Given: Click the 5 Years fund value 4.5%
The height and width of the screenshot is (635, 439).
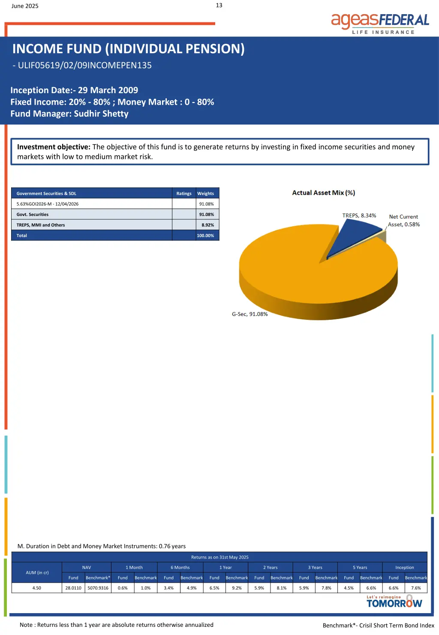Looking at the screenshot, I should coord(349,588).
